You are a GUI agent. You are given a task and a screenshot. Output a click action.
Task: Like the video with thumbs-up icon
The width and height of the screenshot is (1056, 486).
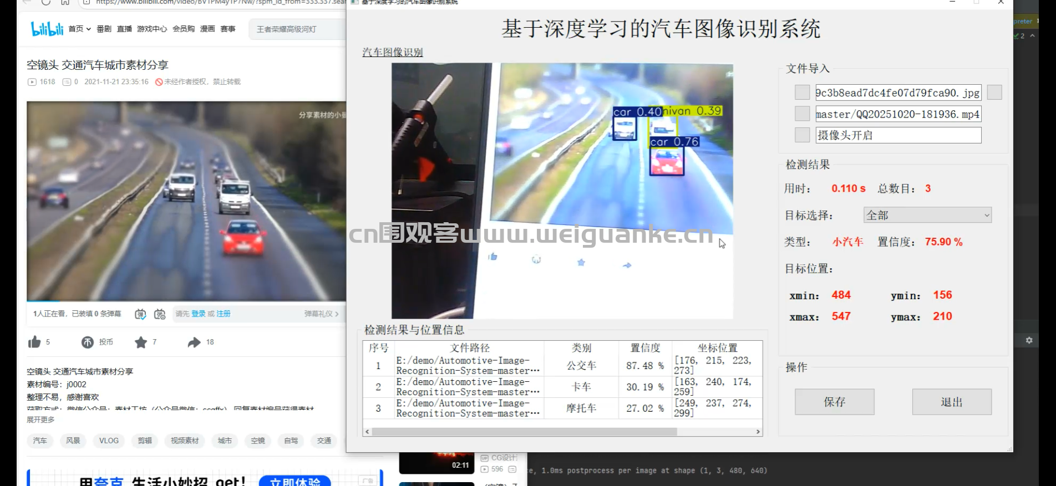[x=34, y=342]
